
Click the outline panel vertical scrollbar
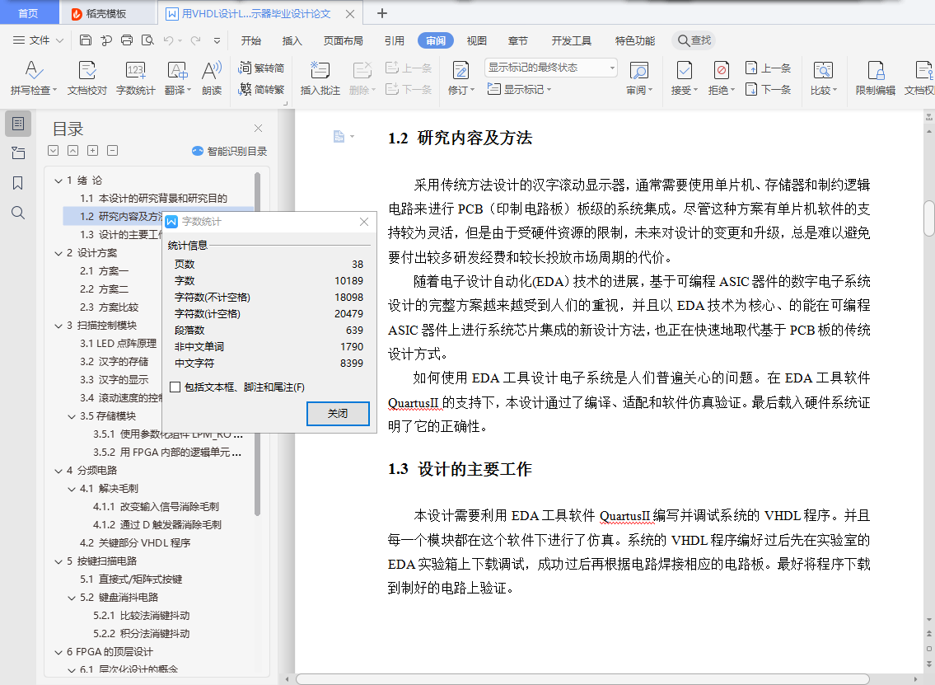pyautogui.click(x=257, y=343)
